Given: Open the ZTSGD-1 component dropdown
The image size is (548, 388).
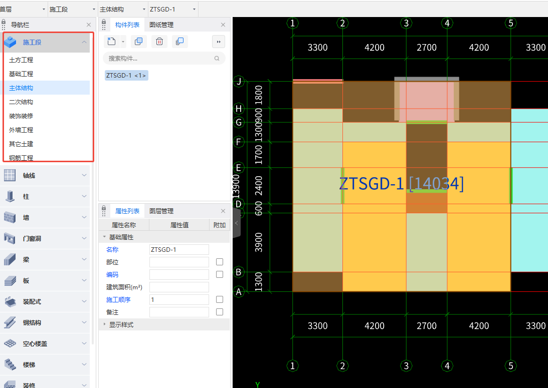Looking at the screenshot, I should click(173, 9).
